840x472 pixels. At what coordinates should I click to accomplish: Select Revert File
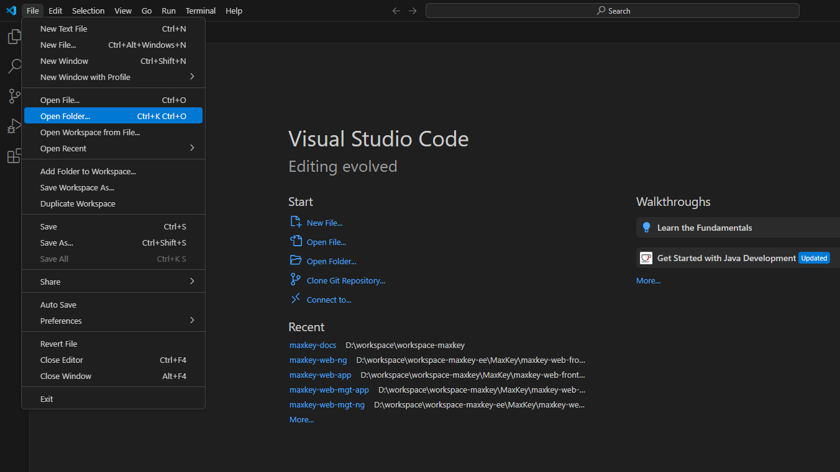click(x=113, y=344)
